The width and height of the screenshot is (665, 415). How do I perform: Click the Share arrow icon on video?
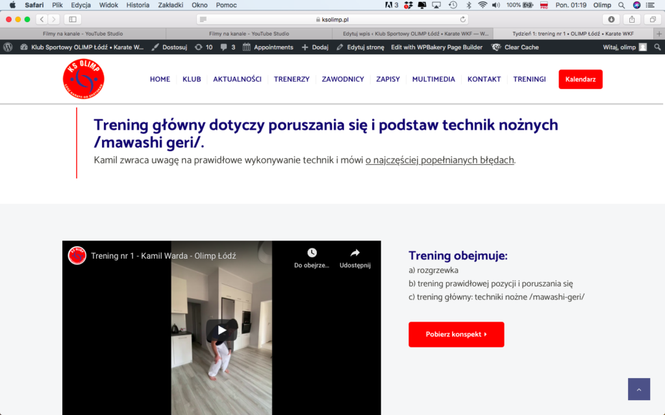(x=355, y=254)
